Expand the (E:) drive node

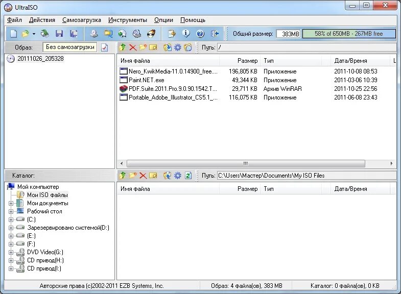coord(11,236)
